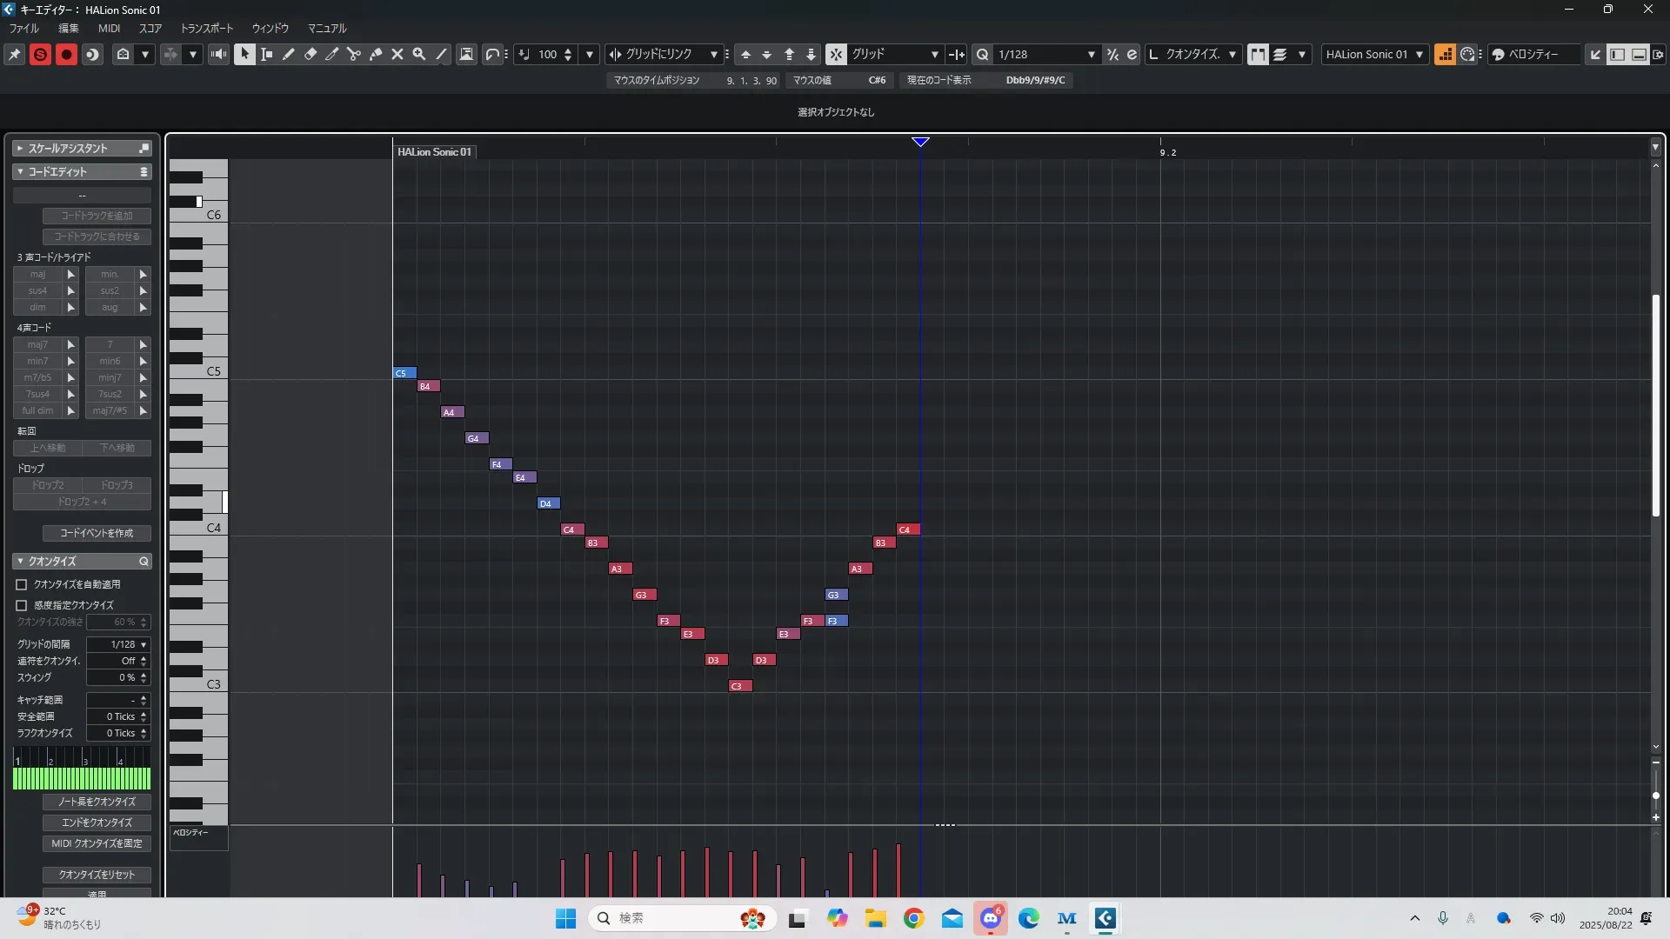Open the 1/128 quantize preset dropdown

[x=1091, y=54]
